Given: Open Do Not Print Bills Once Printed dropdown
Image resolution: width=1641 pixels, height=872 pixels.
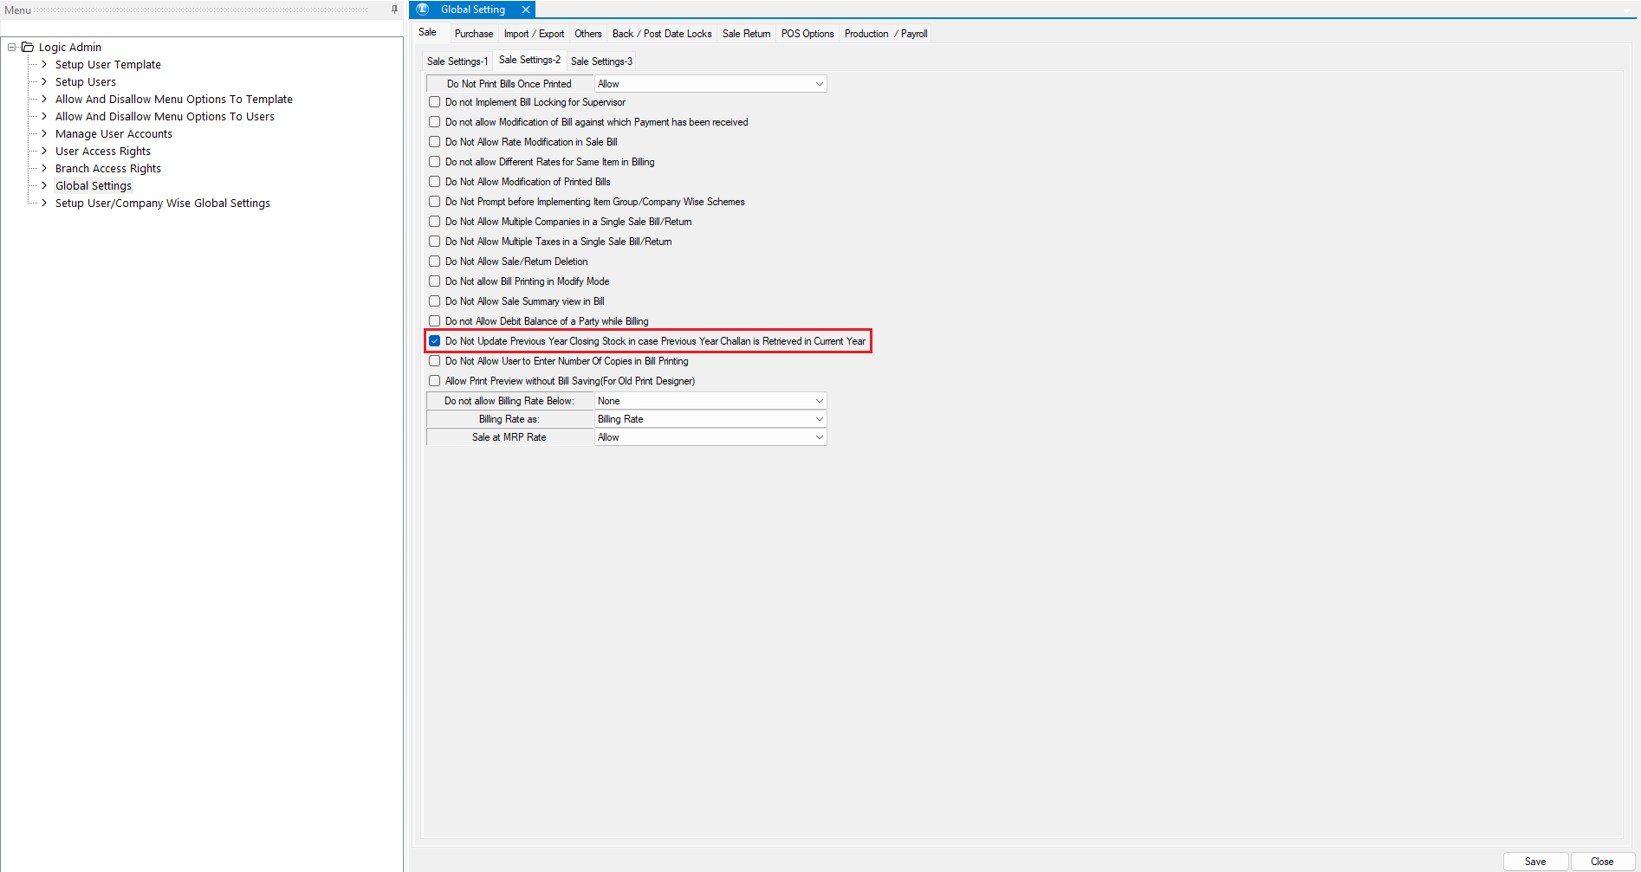Looking at the screenshot, I should pos(819,84).
